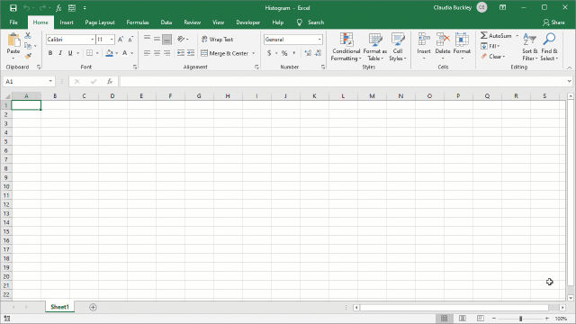Set Middle Align for the cell
576x324 pixels.
pos(157,39)
